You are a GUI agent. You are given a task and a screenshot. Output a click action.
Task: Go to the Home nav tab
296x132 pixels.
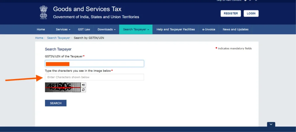(x=41, y=29)
